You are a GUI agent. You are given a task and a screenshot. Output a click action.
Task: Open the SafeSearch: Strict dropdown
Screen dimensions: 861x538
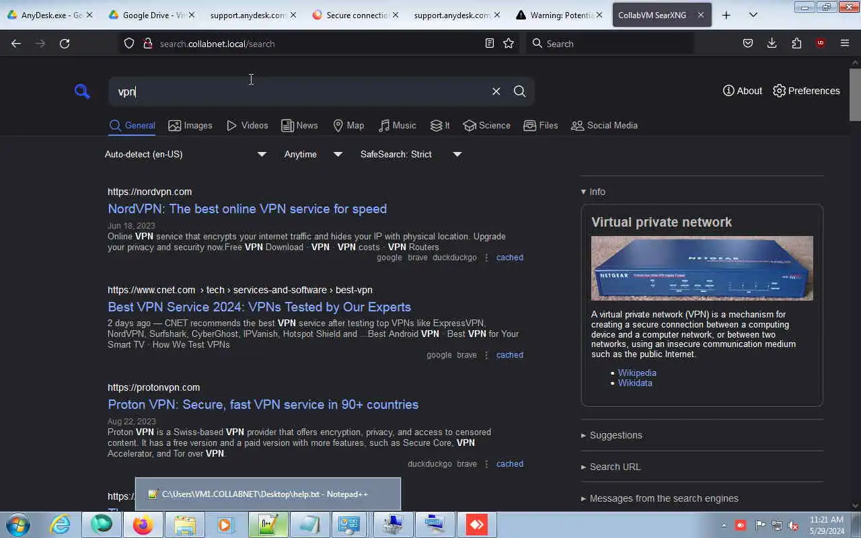point(411,154)
